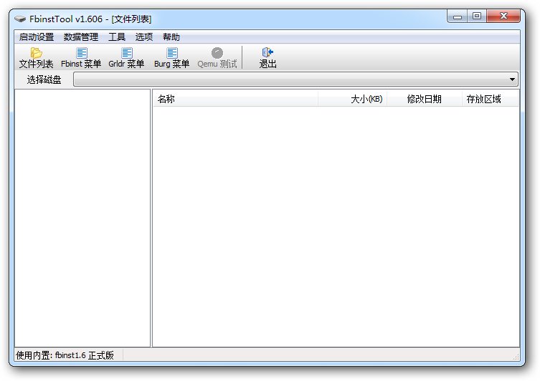
Task: Click the status text 使用内置: fbinst1.6 正式版
Action: [65, 355]
